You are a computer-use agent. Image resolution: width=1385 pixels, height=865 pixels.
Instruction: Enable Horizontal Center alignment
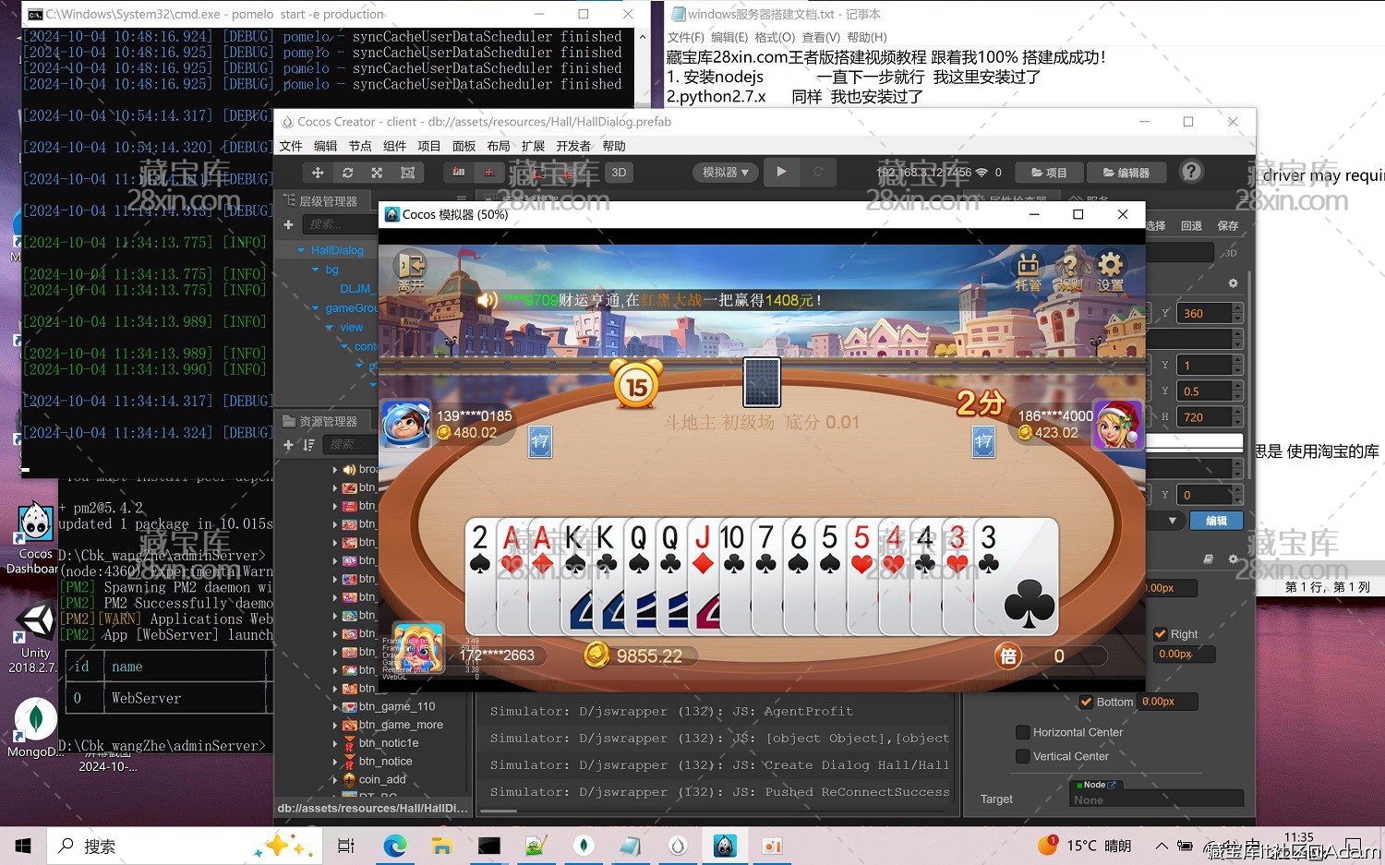[x=1023, y=732]
